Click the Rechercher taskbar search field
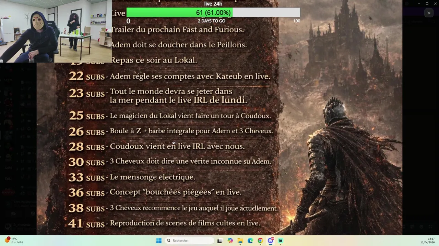The width and height of the screenshot is (439, 246). tap(189, 241)
